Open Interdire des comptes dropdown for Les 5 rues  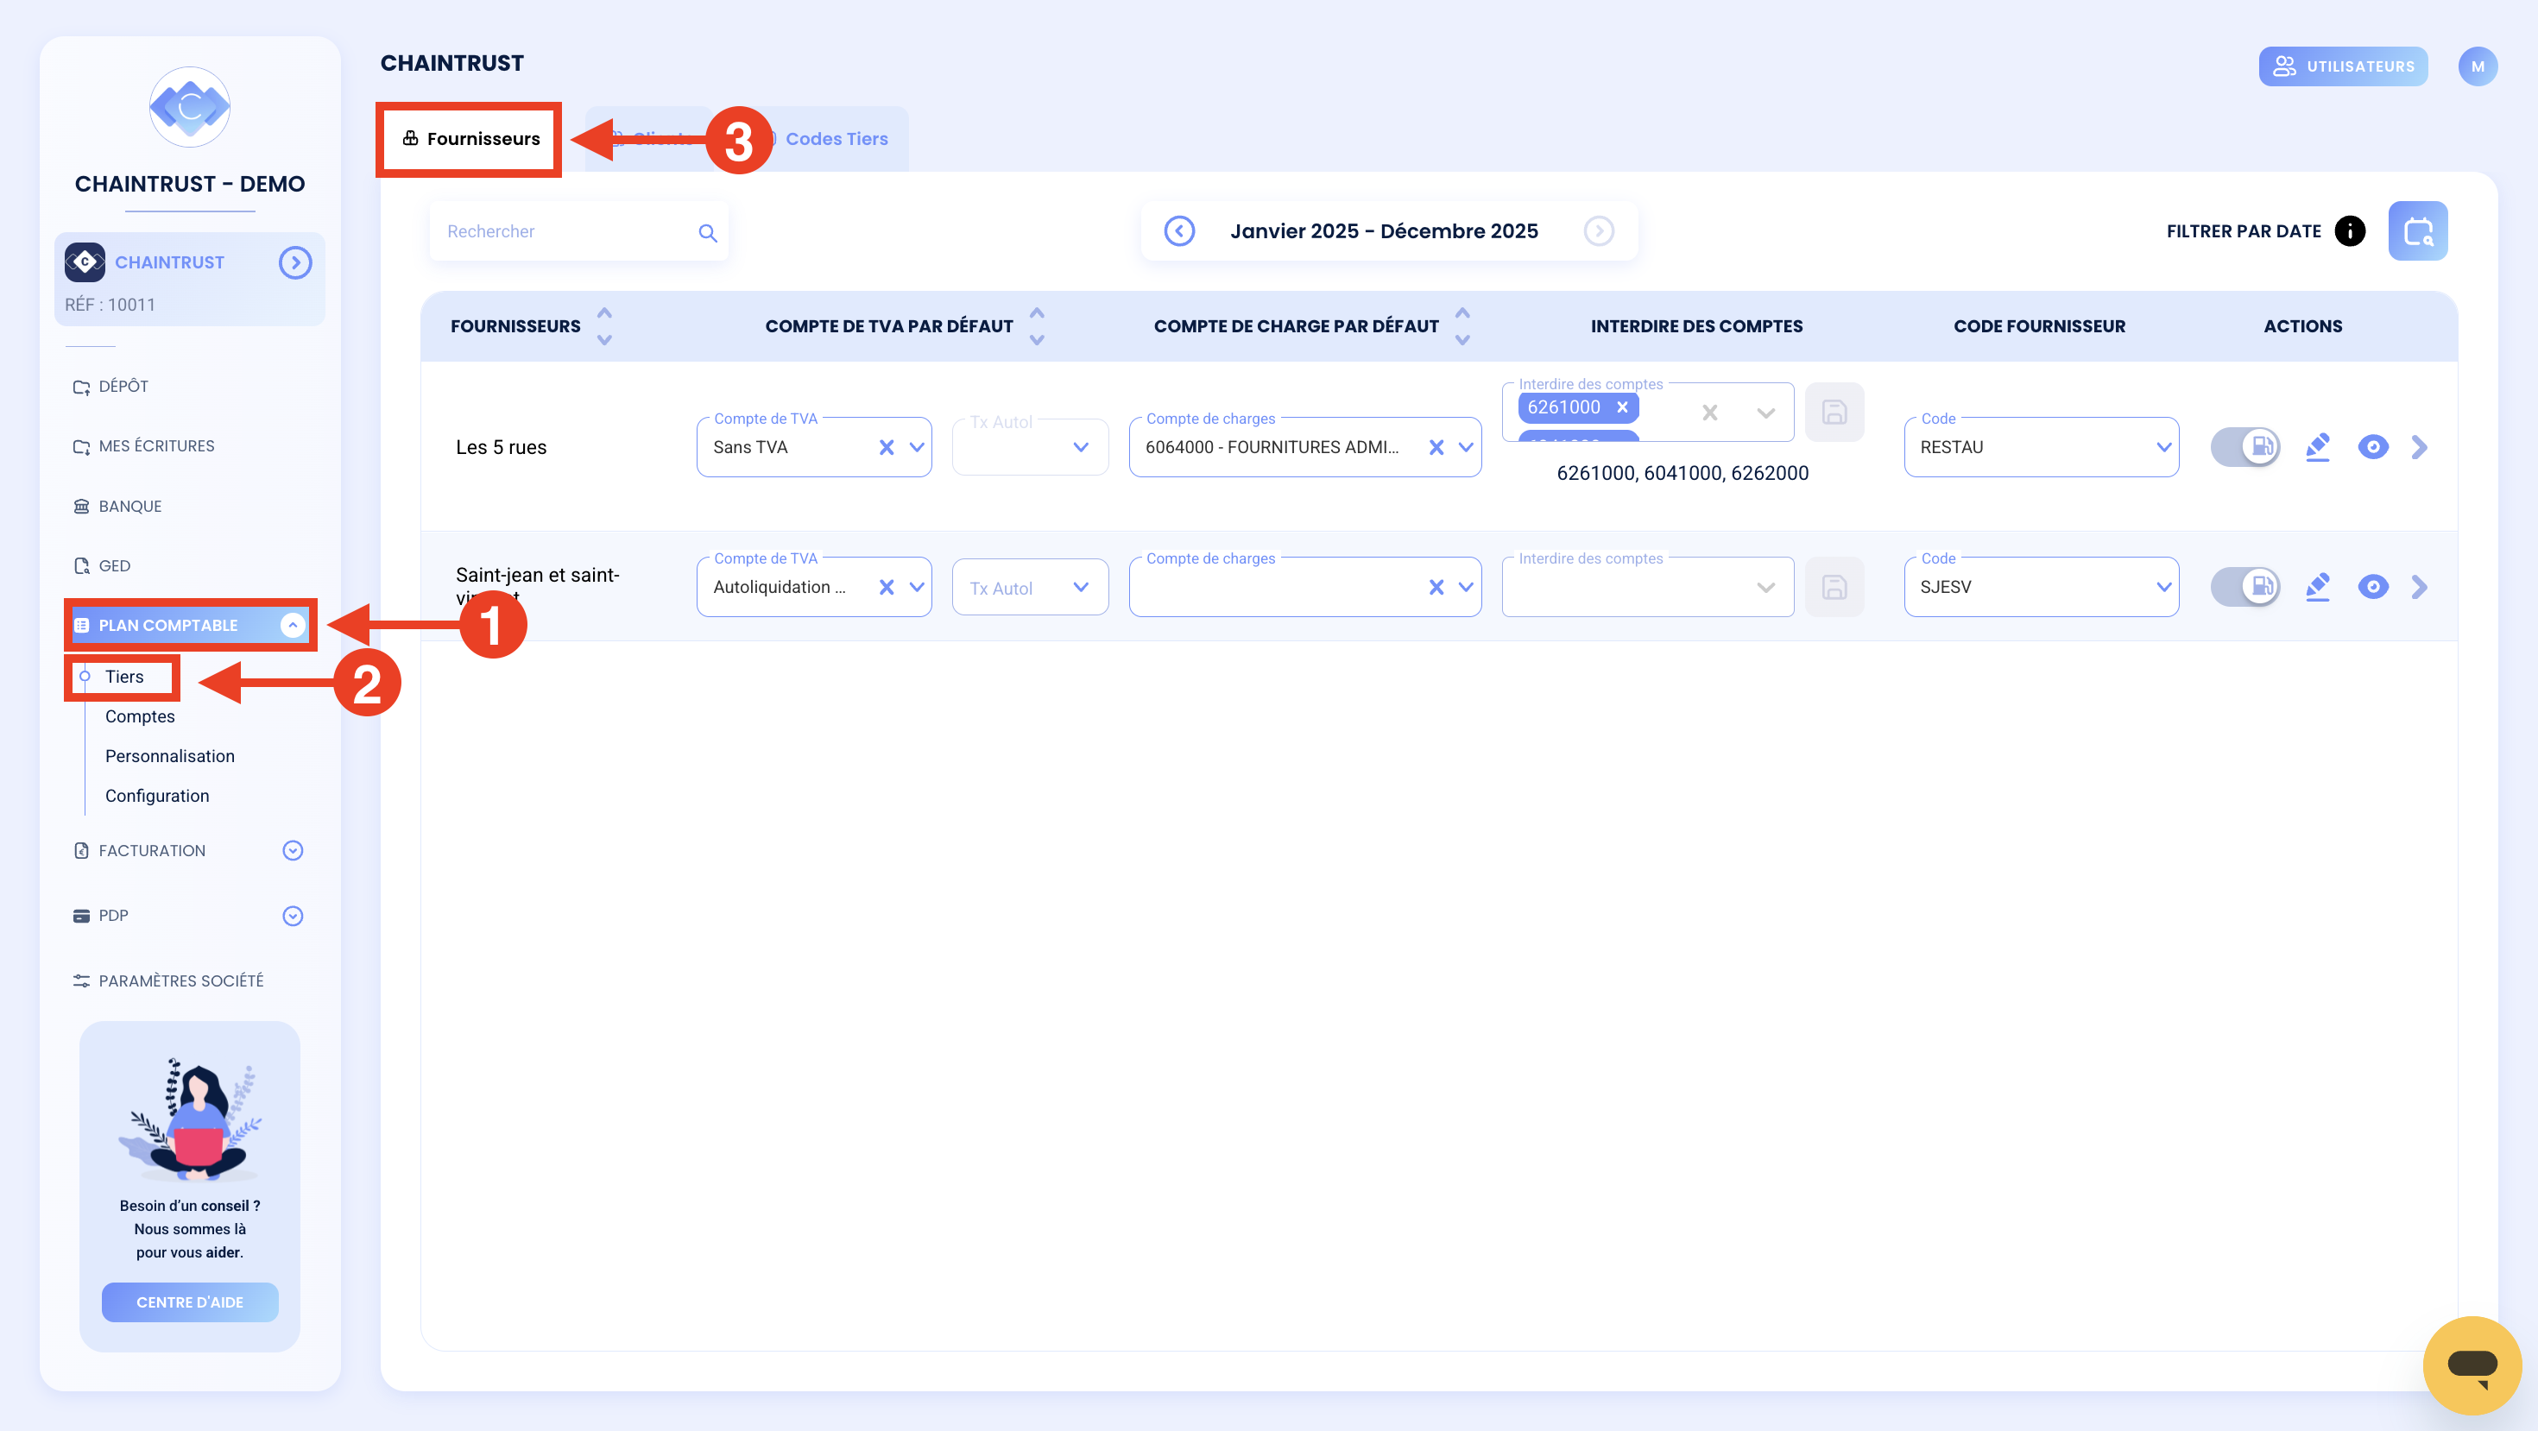coord(1765,413)
